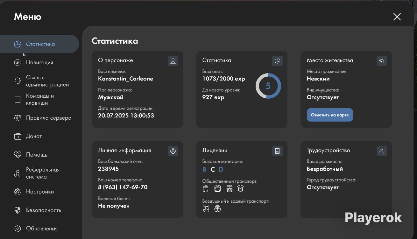Viewport: 417px width, 239px height.
Task: Click the pickaxe icon in Трудоустройство card
Action: coord(382,151)
